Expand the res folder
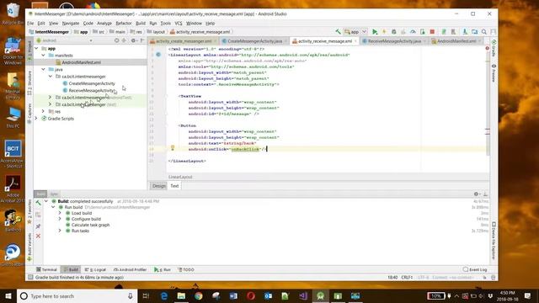Image resolution: width=539 pixels, height=303 pixels. tap(43, 111)
